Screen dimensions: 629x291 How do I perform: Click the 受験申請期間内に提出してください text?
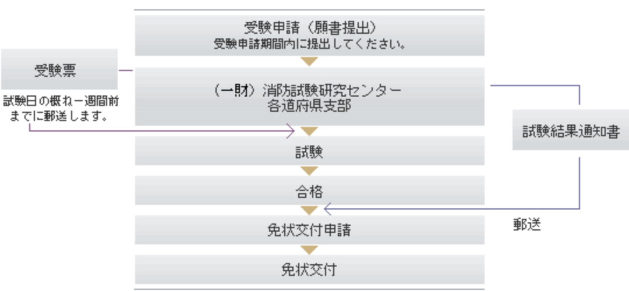(x=309, y=44)
